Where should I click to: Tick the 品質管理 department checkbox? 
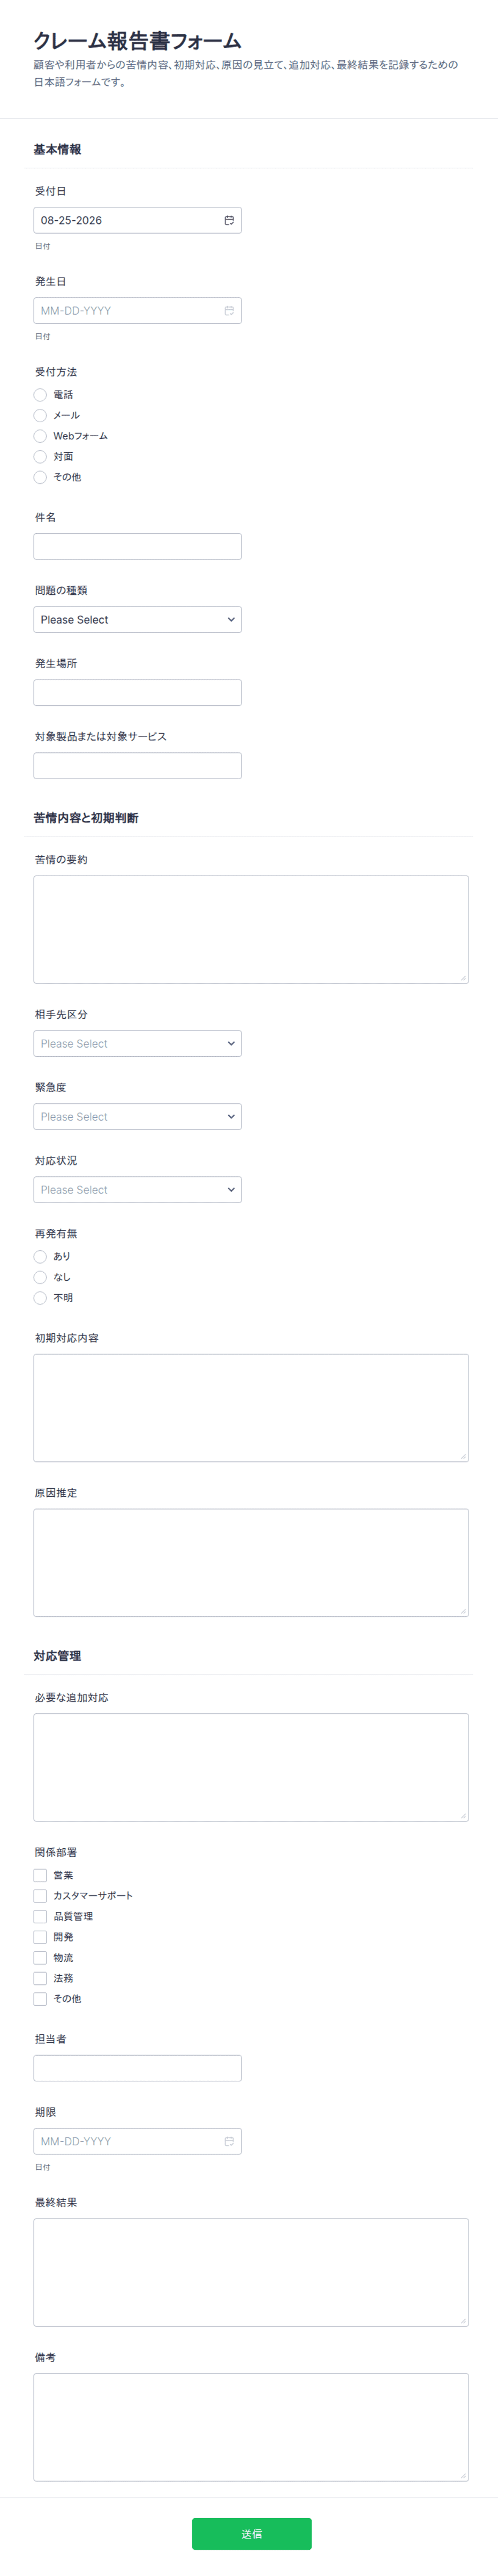coord(40,1916)
